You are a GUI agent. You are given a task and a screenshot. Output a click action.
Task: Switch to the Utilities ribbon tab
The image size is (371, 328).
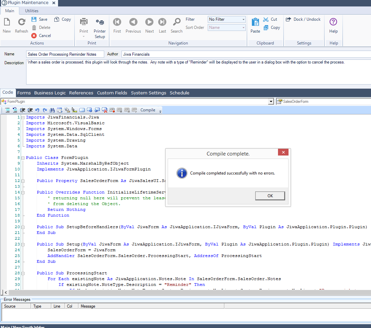click(x=32, y=11)
